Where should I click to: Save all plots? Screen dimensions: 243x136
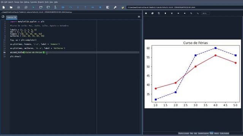(153, 13)
